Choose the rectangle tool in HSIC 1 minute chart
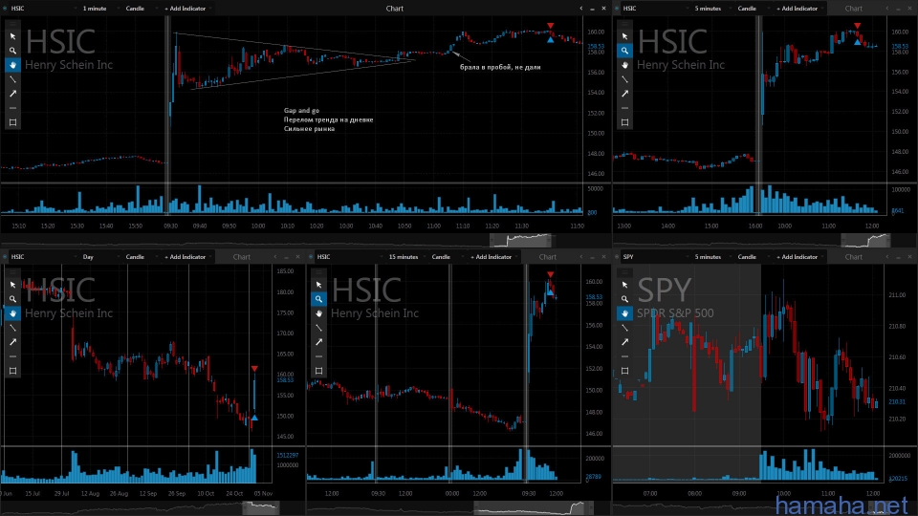Viewport: 918px width, 516px height. [x=12, y=122]
